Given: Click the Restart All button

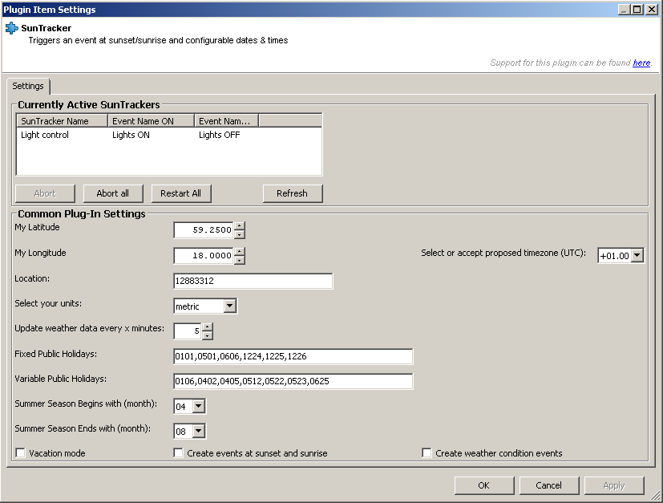Looking at the screenshot, I should pos(180,193).
